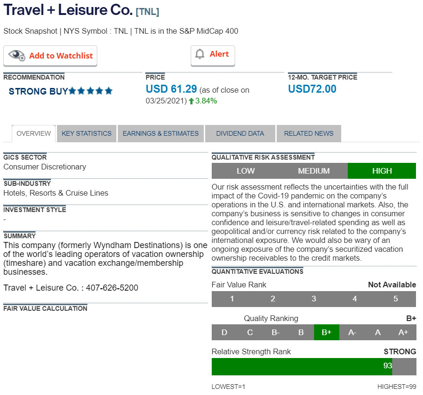Click the eye icon on Add to Watchlist
Viewport: 423px width, 395px height.
[x=17, y=55]
